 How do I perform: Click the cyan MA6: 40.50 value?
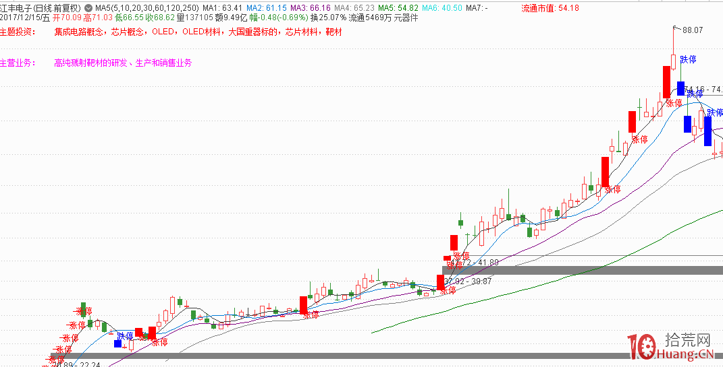[x=441, y=8]
